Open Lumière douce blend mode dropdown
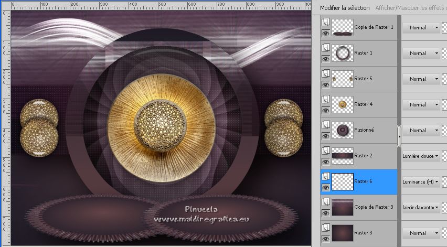 tap(421, 156)
